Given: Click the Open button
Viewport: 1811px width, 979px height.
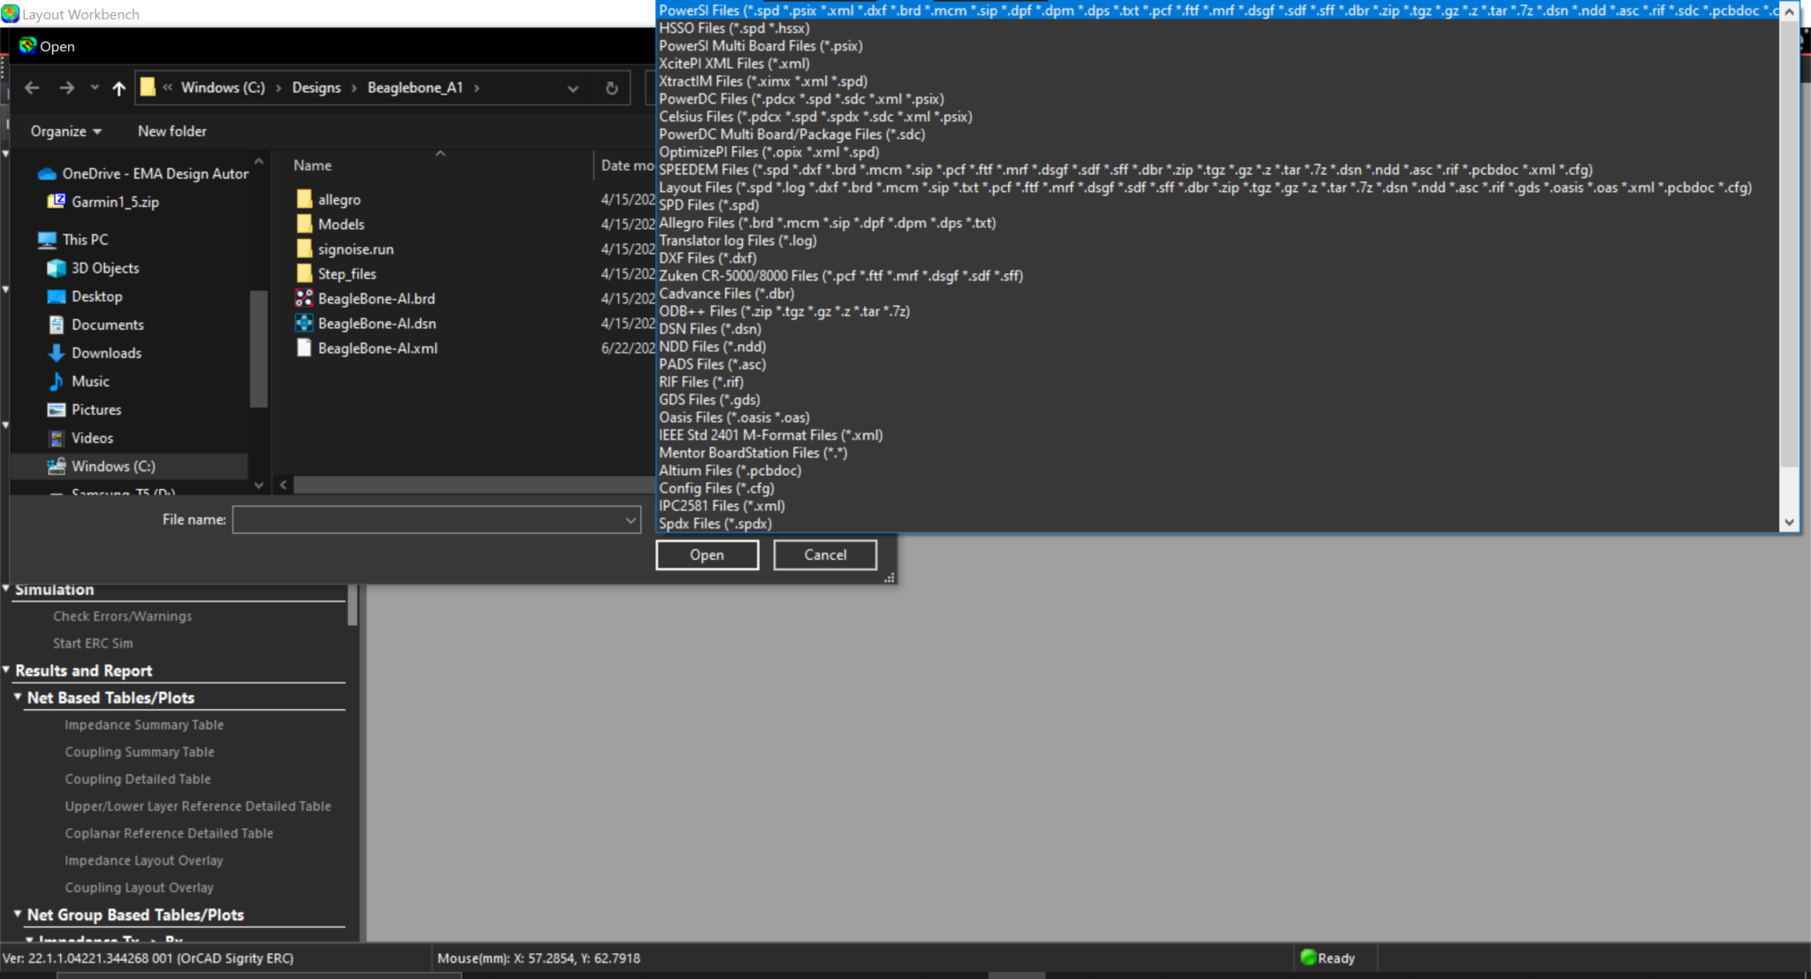Looking at the screenshot, I should coord(706,555).
